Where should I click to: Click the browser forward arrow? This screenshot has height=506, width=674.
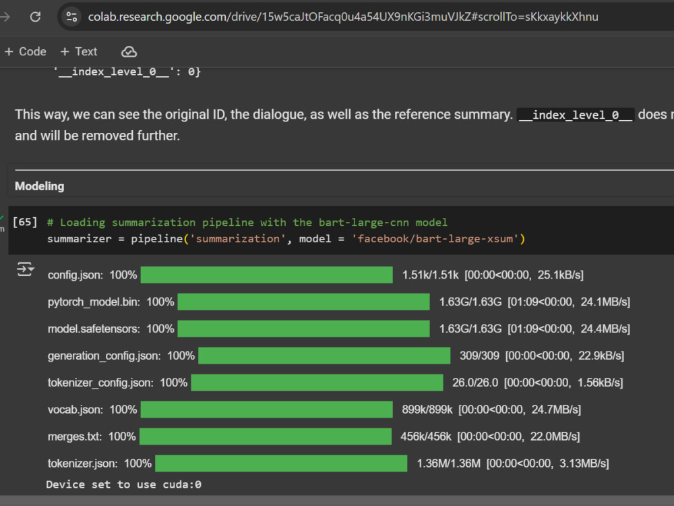coord(5,17)
